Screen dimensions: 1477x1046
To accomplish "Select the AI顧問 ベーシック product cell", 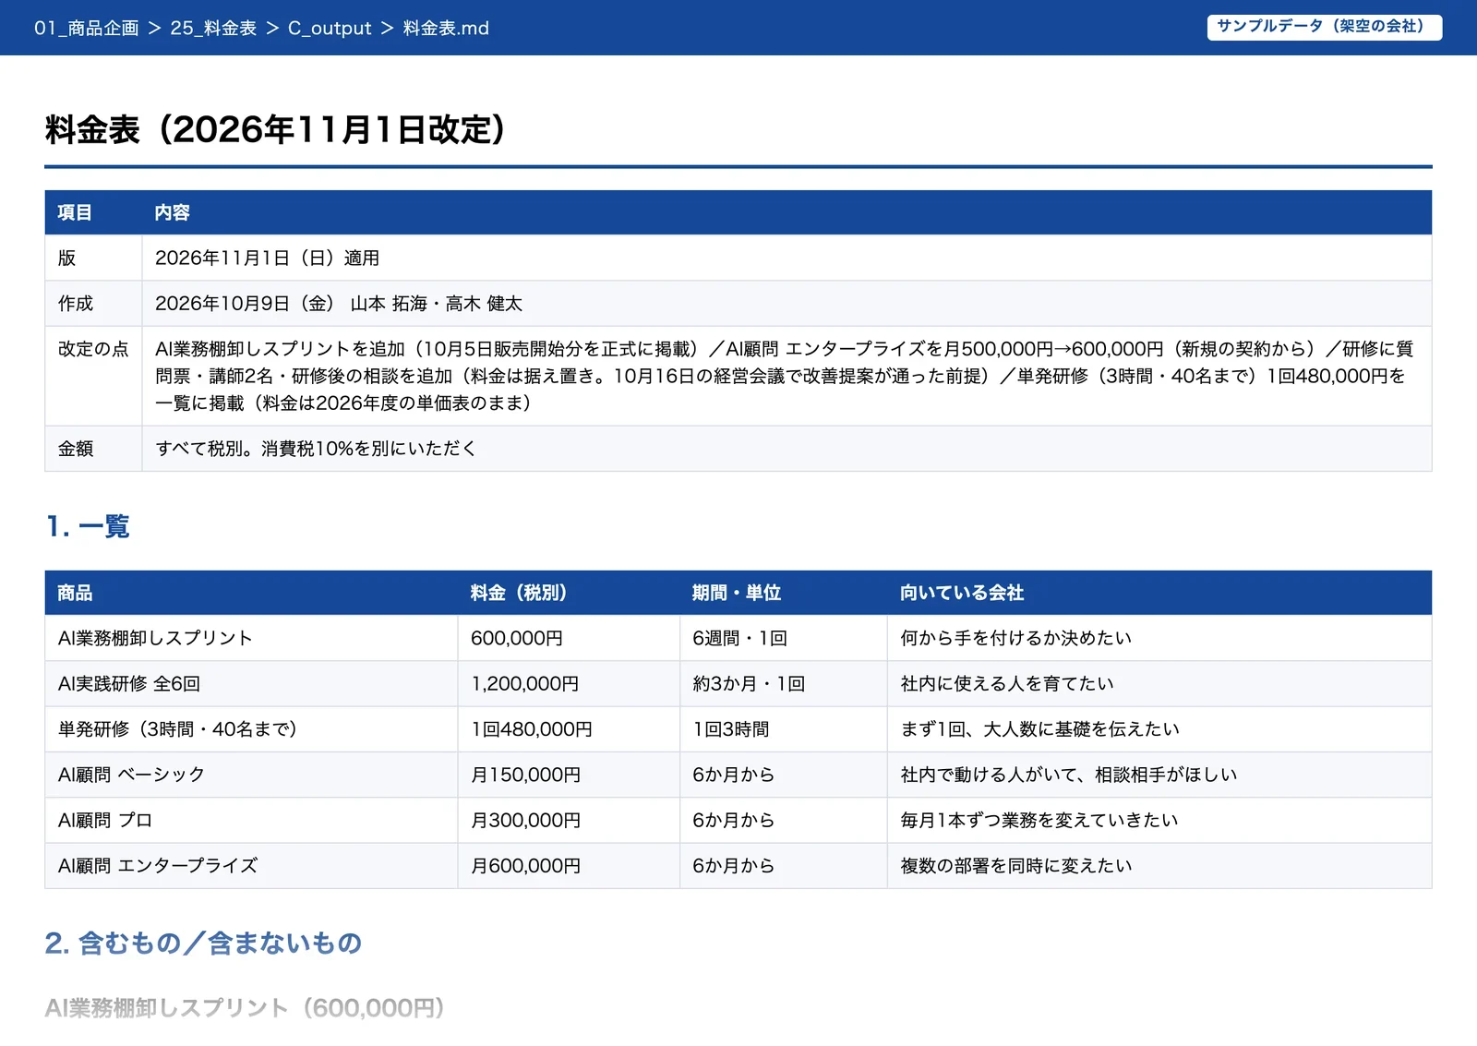I will pyautogui.click(x=251, y=775).
